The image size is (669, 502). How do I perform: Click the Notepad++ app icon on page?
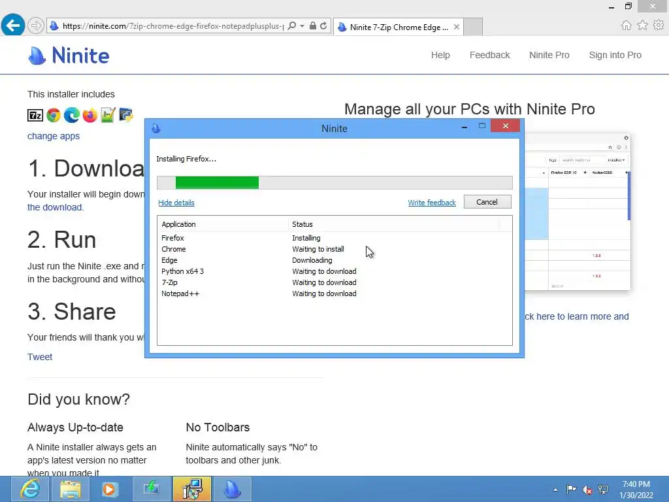point(108,115)
